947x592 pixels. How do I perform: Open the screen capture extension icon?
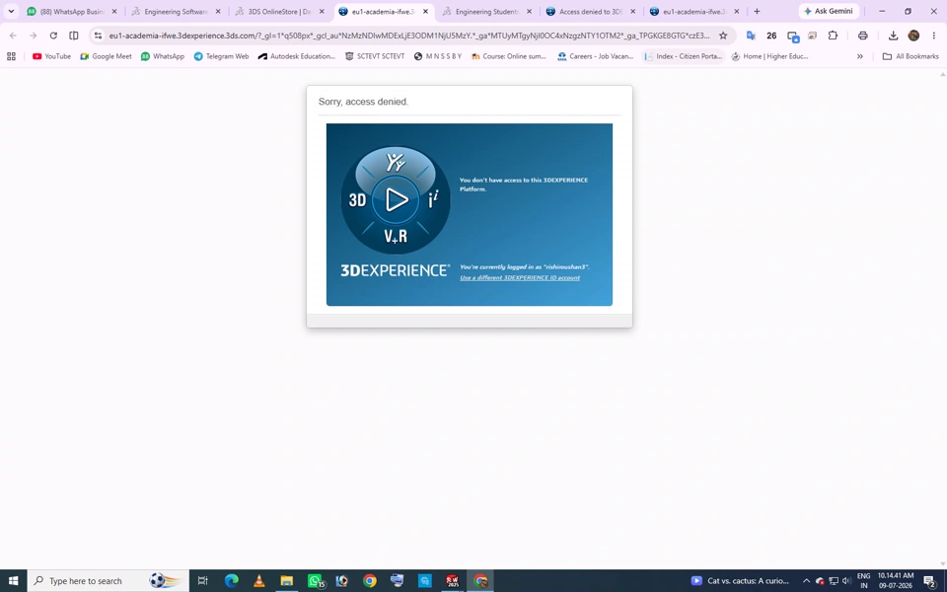793,37
